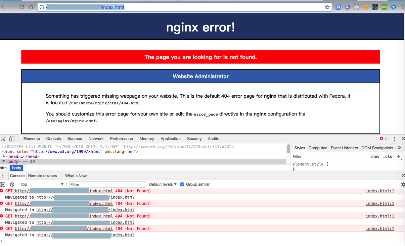Add new style rule with plus icon
Screen dimensions: 405x246
pos(399,156)
